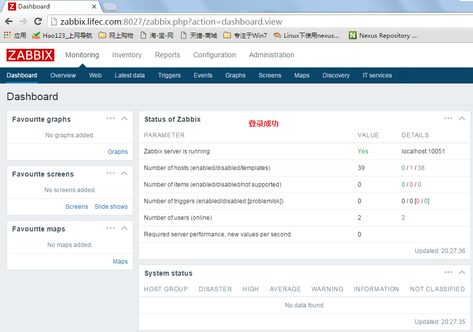Click the browser address bar URL
Screen dimensions: 473x332
(171, 22)
